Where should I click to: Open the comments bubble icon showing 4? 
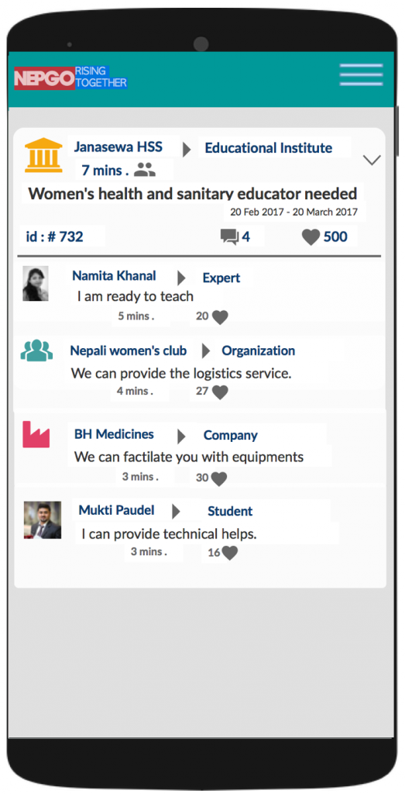[229, 236]
